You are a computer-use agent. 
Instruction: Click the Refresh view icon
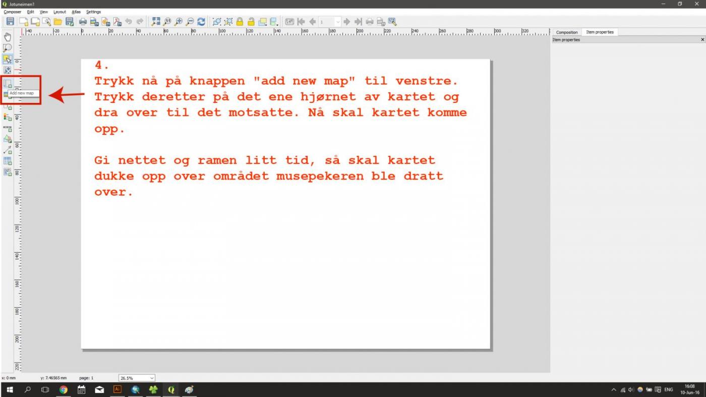[x=201, y=22]
